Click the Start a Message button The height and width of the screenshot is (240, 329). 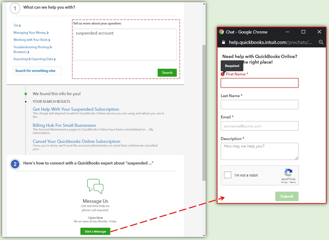click(95, 231)
